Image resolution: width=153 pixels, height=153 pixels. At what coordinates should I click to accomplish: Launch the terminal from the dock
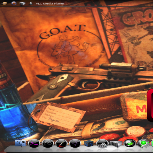(x=34, y=143)
